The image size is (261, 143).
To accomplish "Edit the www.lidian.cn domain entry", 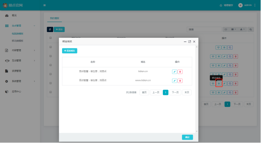I will click(x=174, y=81).
